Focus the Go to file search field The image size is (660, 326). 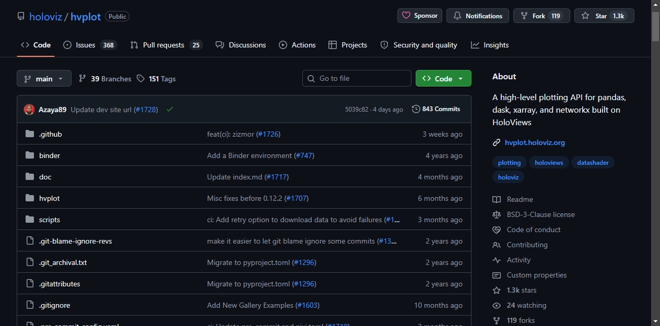click(357, 78)
